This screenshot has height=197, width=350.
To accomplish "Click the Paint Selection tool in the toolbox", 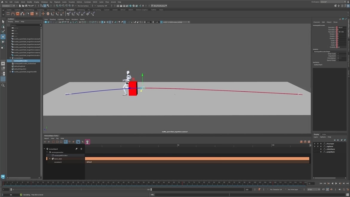I will pyautogui.click(x=3, y=32).
